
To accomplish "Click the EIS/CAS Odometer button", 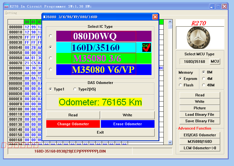I will click(200, 135).
